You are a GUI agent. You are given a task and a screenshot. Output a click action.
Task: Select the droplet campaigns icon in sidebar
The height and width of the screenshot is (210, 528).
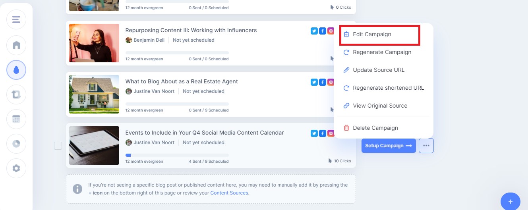click(16, 70)
